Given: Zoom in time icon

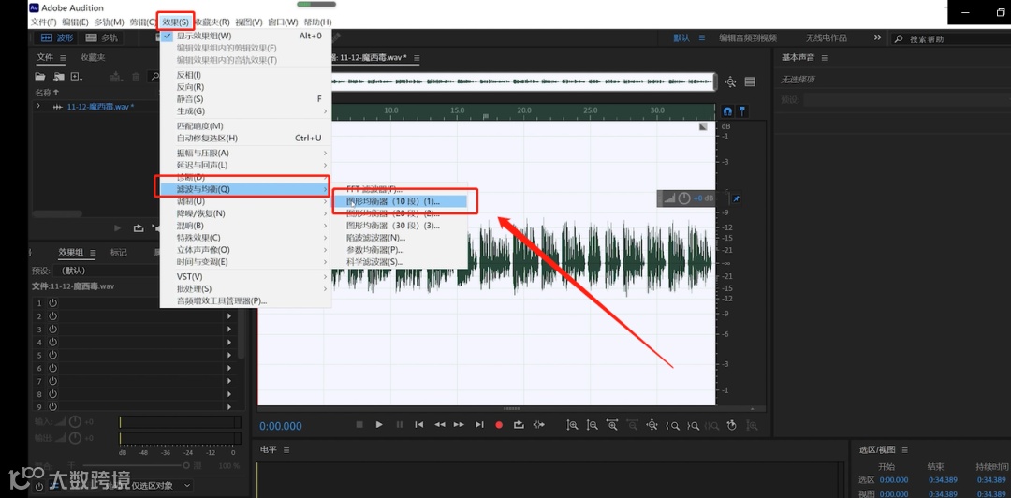Looking at the screenshot, I should pyautogui.click(x=612, y=424).
